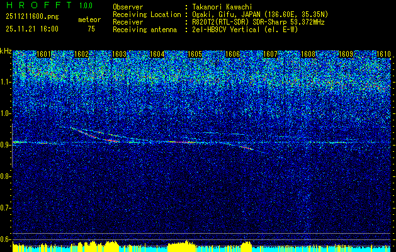Screen dimensions: 396x252
Task: Click the 1602 time marker
Action: pos(82,54)
